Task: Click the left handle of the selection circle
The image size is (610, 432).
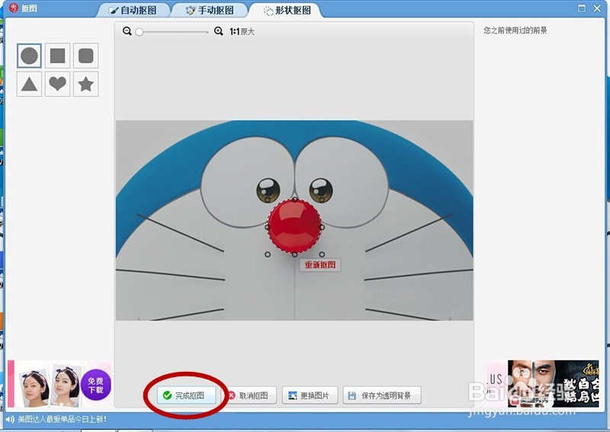Action: (x=268, y=227)
